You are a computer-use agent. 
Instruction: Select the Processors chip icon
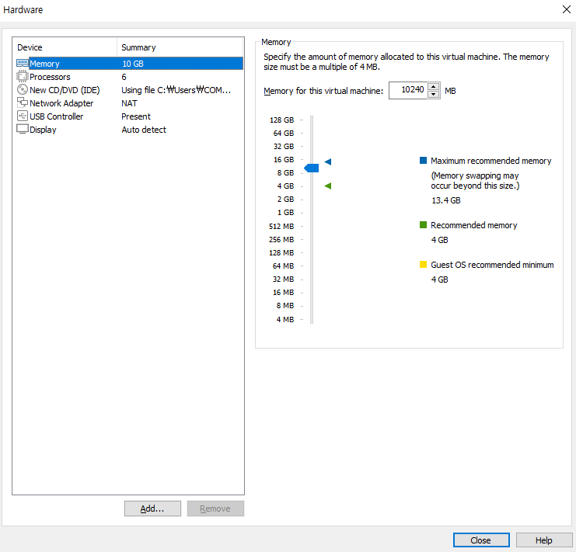[x=23, y=76]
